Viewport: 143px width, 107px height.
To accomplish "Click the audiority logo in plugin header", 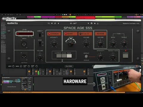I will [x=13, y=23].
